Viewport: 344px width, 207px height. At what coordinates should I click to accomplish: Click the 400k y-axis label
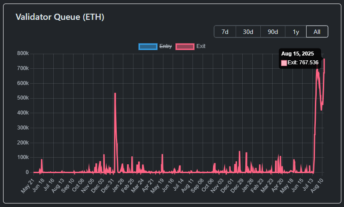[23, 113]
